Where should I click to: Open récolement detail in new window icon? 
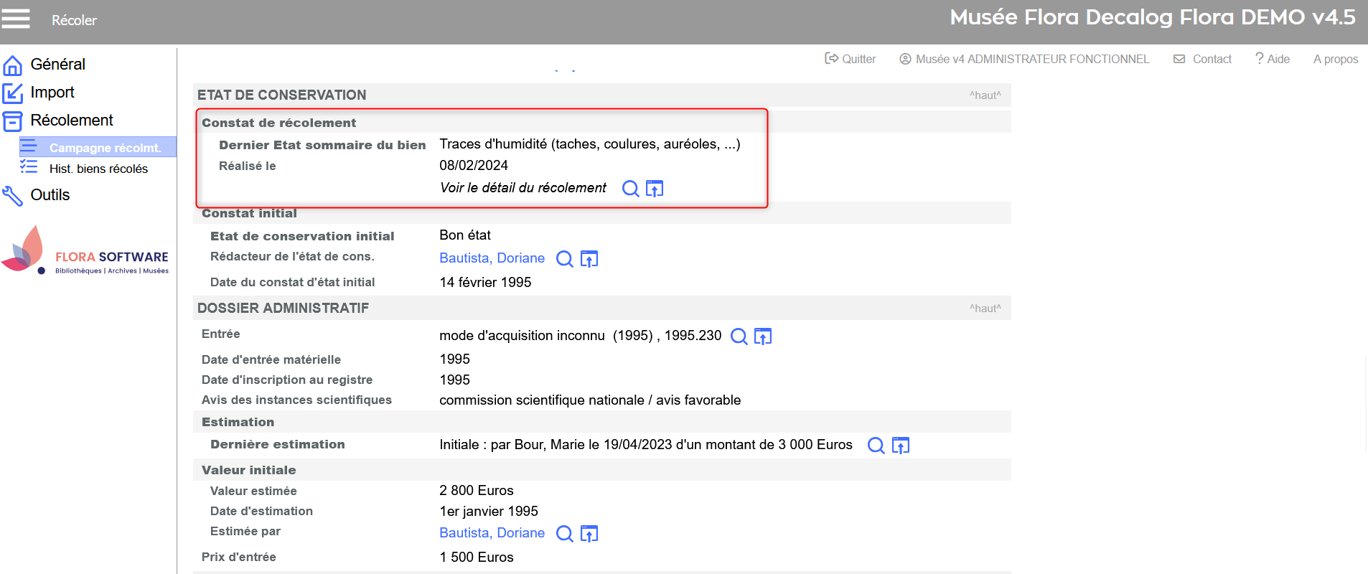point(654,189)
